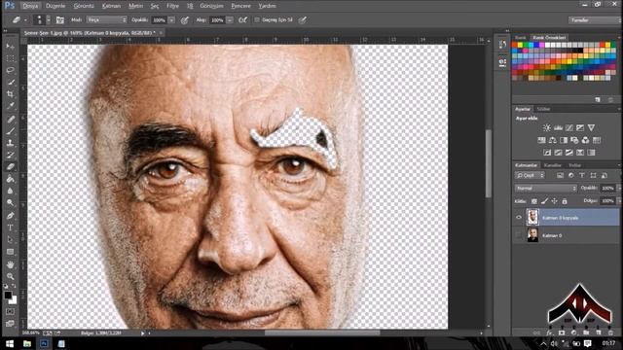
Task: Click the foreground color swatch
Action: pyautogui.click(x=8, y=296)
